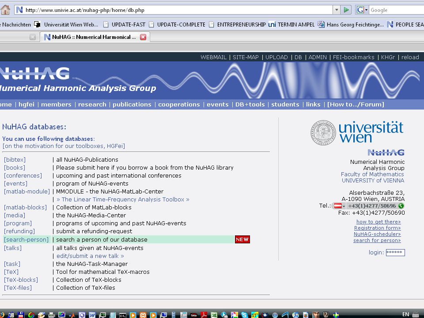Open the [TeX-blocks] database link
The height and width of the screenshot is (318, 424).
click(x=21, y=280)
